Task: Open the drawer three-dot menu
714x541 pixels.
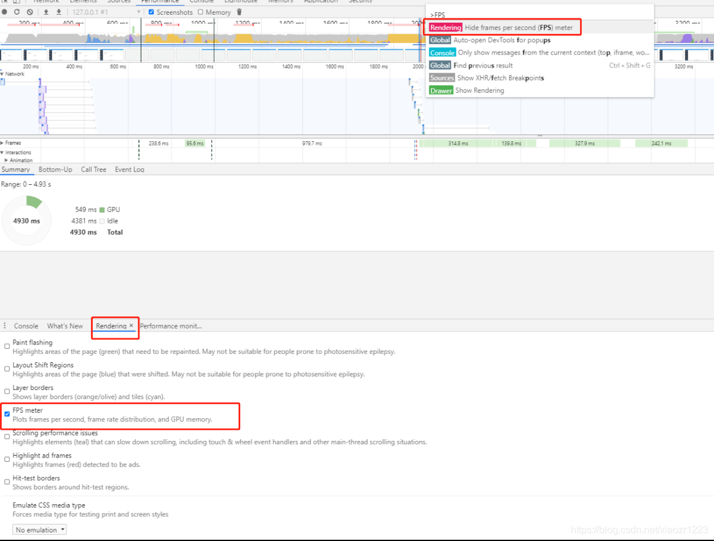Action: 4,326
